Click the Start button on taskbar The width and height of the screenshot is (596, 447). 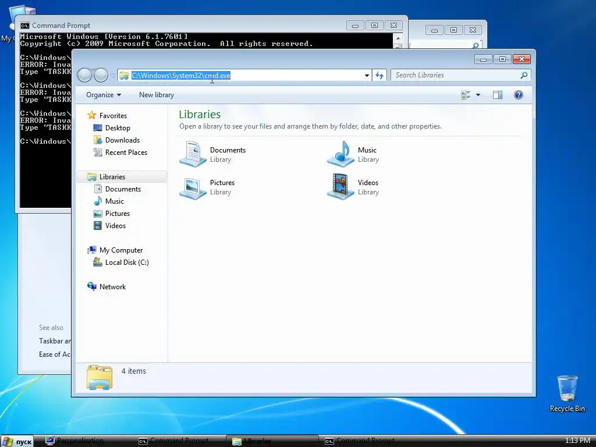tap(17, 441)
